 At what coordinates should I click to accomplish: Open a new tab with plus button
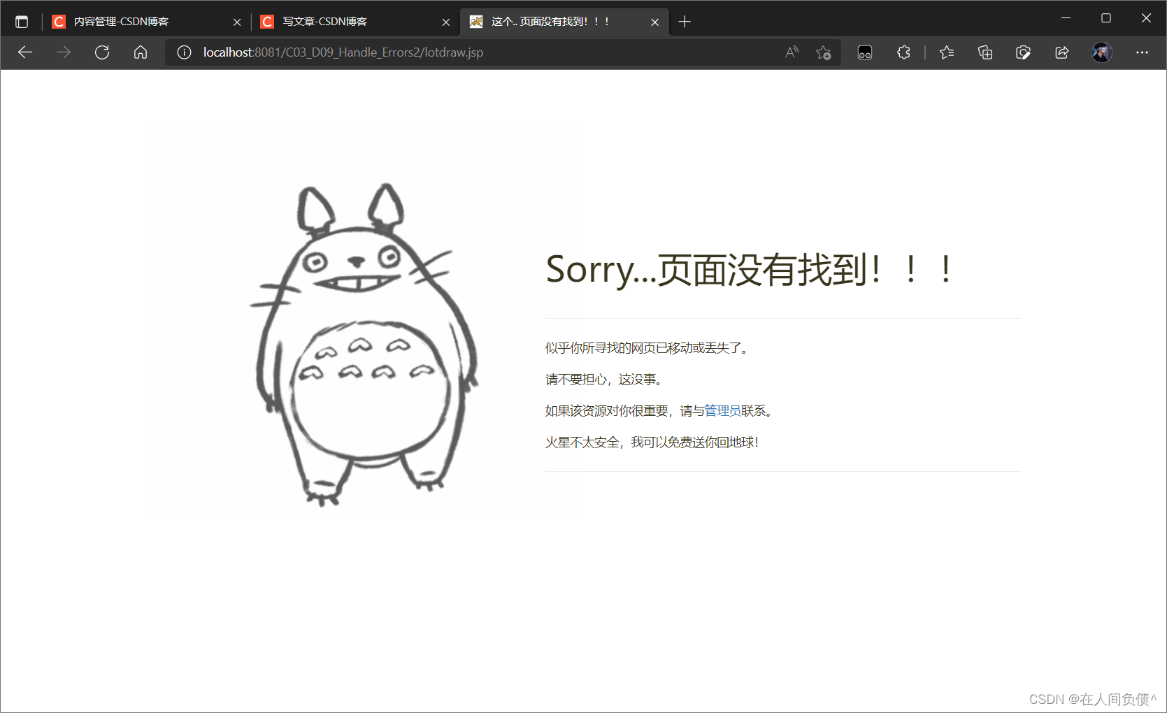[685, 22]
